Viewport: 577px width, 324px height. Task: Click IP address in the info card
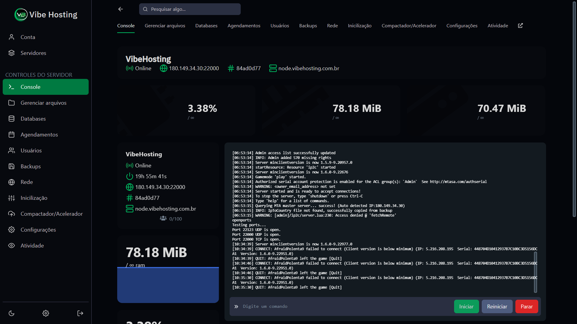point(160,187)
